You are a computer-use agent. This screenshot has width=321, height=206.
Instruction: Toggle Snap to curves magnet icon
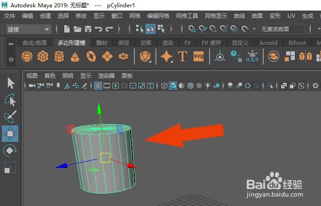point(203,29)
